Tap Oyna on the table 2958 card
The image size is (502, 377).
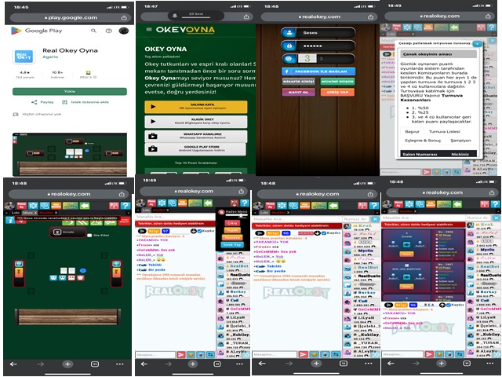pyautogui.click(x=406, y=254)
